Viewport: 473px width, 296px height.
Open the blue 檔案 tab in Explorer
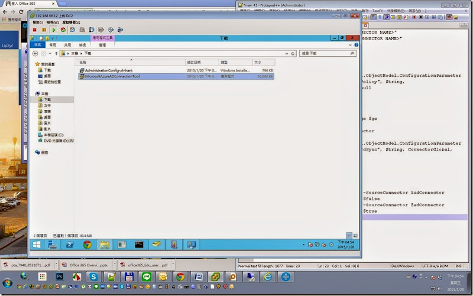point(38,45)
